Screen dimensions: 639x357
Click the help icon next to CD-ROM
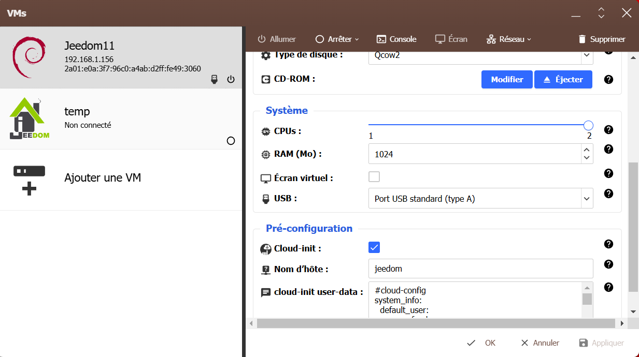tap(609, 80)
